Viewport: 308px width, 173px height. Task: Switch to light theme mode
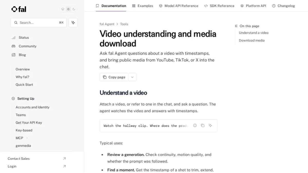coord(68,9)
